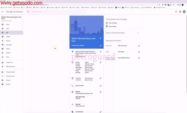Open Users in the sidebar

click(12, 57)
